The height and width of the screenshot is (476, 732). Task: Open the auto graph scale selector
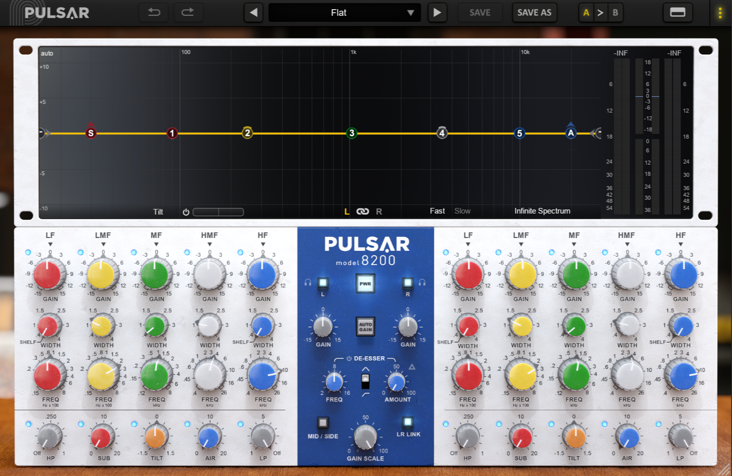(x=47, y=54)
